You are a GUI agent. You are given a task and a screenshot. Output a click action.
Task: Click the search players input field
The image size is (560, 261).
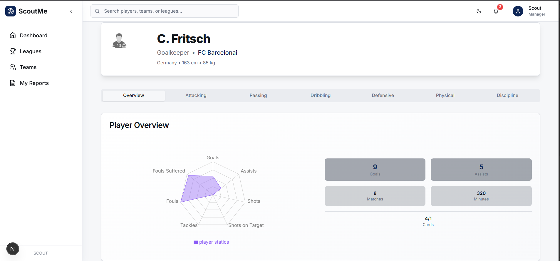pos(165,11)
